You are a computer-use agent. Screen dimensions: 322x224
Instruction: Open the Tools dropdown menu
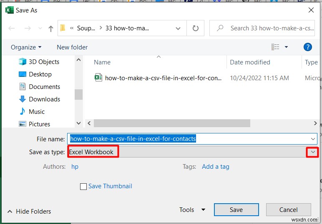(192, 210)
